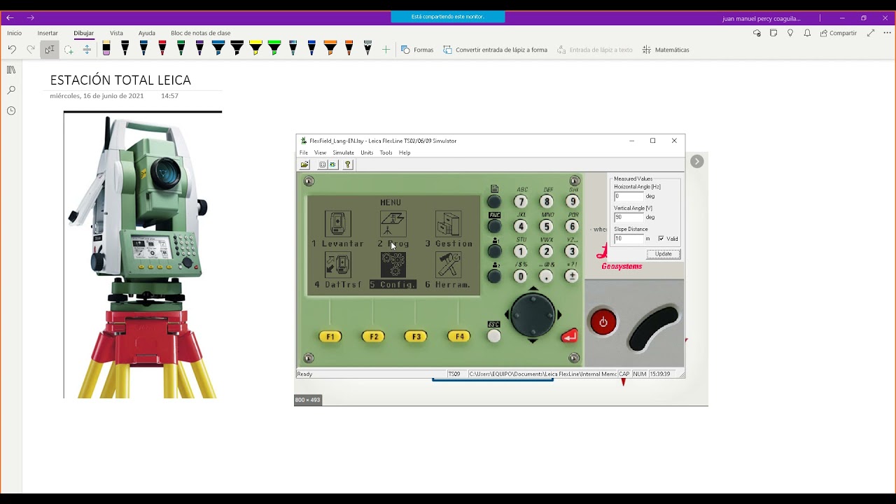Viewport: 896px width, 504px height.
Task: Click the next image arrow beside simulator picture
Action: (x=696, y=162)
